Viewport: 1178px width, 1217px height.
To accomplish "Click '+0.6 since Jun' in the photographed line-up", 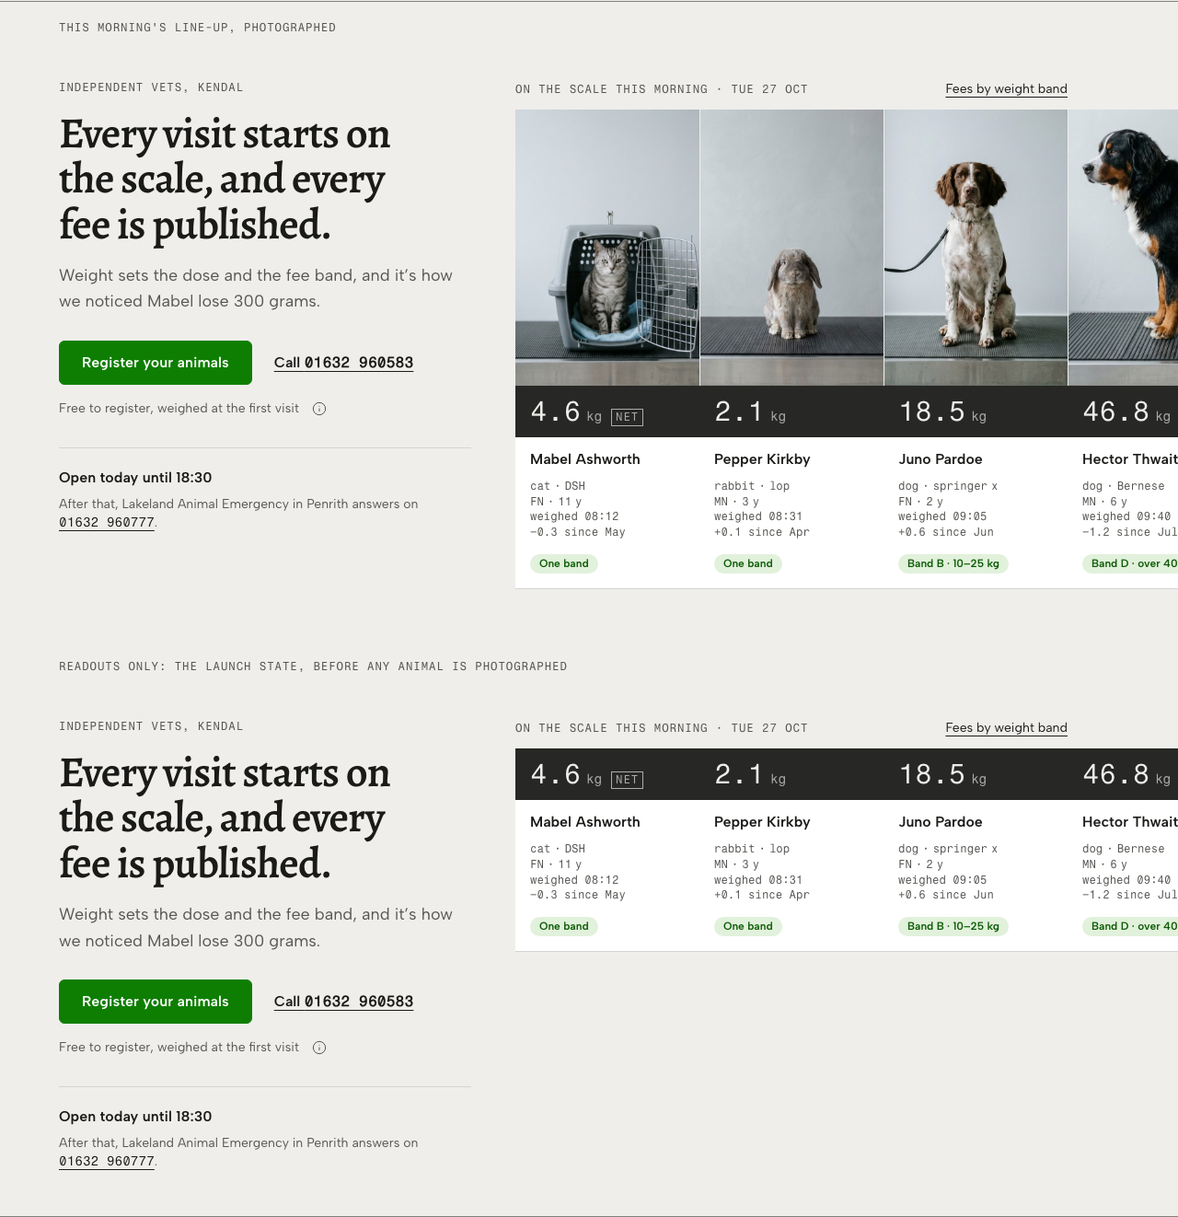I will coord(946,532).
